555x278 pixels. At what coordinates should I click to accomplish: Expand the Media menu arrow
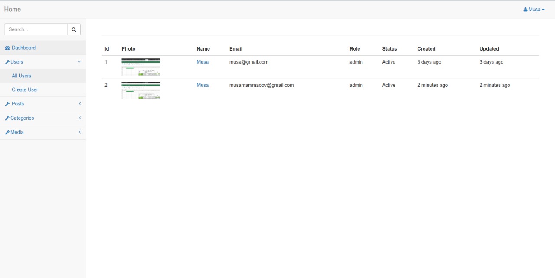[x=80, y=132]
